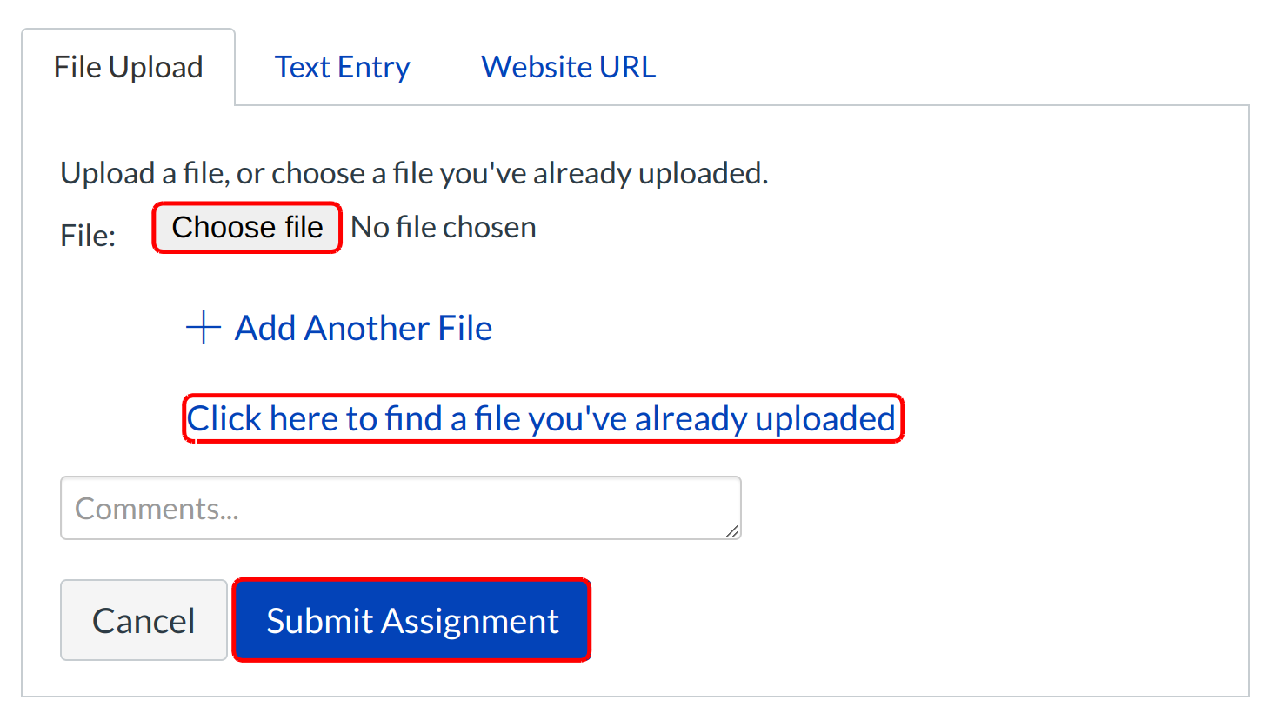Click the plus icon beside Add Another File
Screen dimensions: 1275x727
point(204,328)
